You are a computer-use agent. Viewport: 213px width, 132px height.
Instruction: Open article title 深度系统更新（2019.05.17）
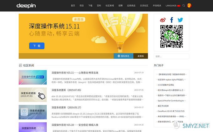pos(66,107)
